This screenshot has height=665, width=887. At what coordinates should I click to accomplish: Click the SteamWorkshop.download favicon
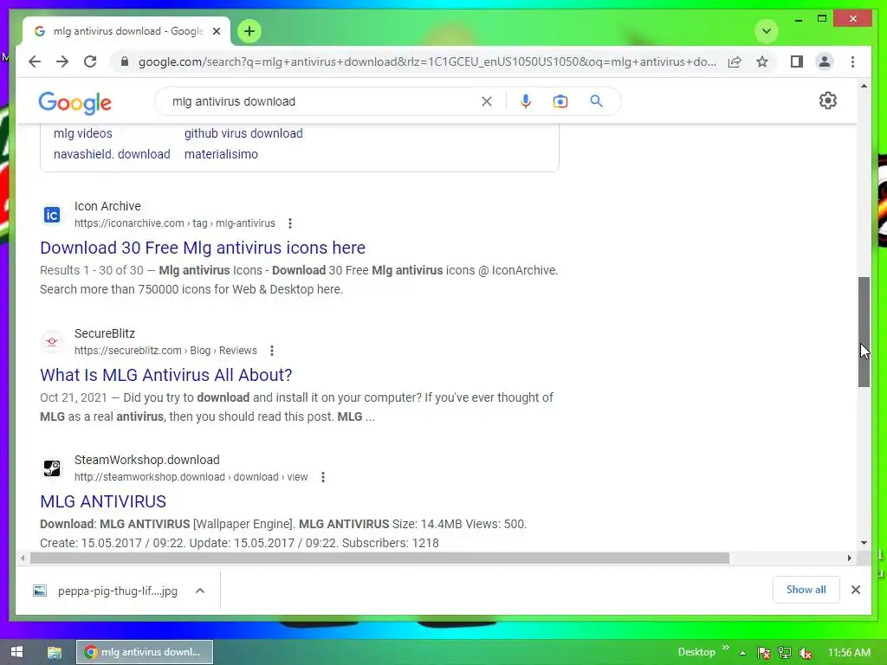tap(52, 468)
